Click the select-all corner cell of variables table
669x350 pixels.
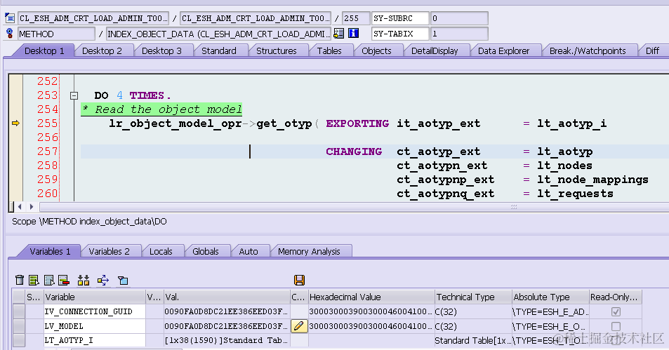[x=19, y=297]
